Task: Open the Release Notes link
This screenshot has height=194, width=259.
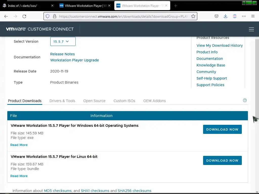Action: click(x=62, y=54)
